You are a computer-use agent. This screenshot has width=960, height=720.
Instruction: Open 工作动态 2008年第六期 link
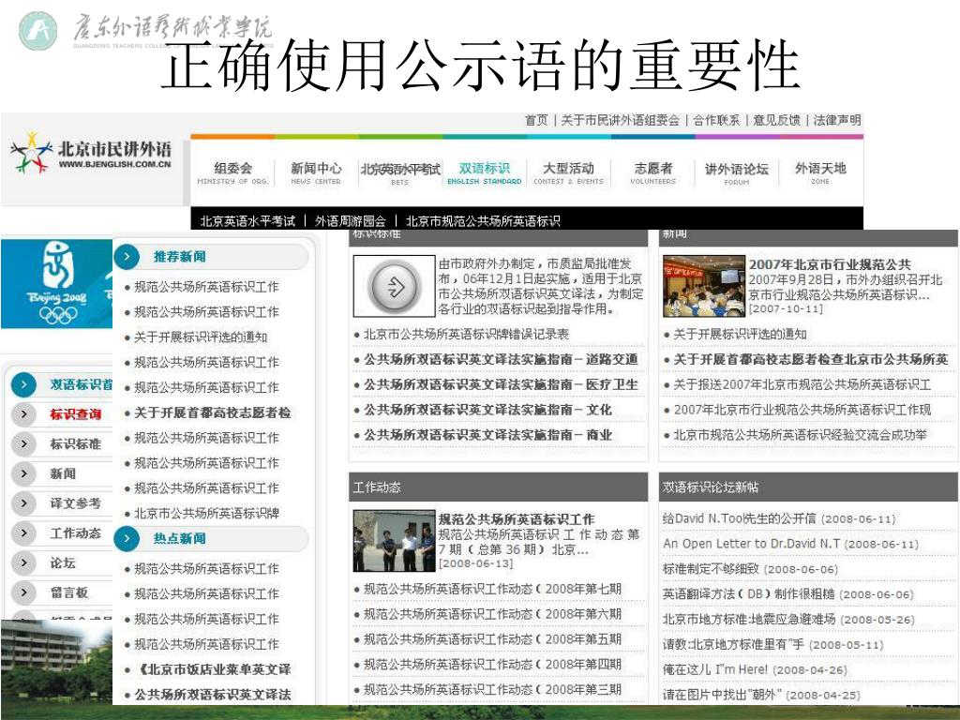pyautogui.click(x=492, y=614)
